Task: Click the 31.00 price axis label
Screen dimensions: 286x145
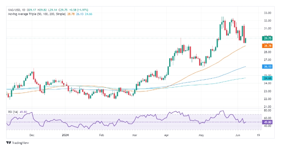Action: pyautogui.click(x=268, y=29)
